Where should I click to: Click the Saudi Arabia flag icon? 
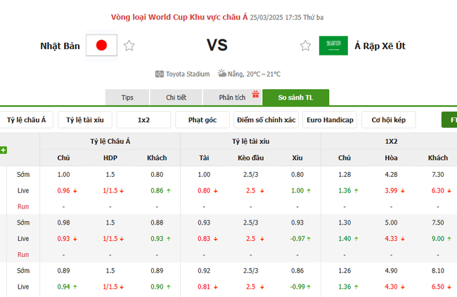point(333,46)
